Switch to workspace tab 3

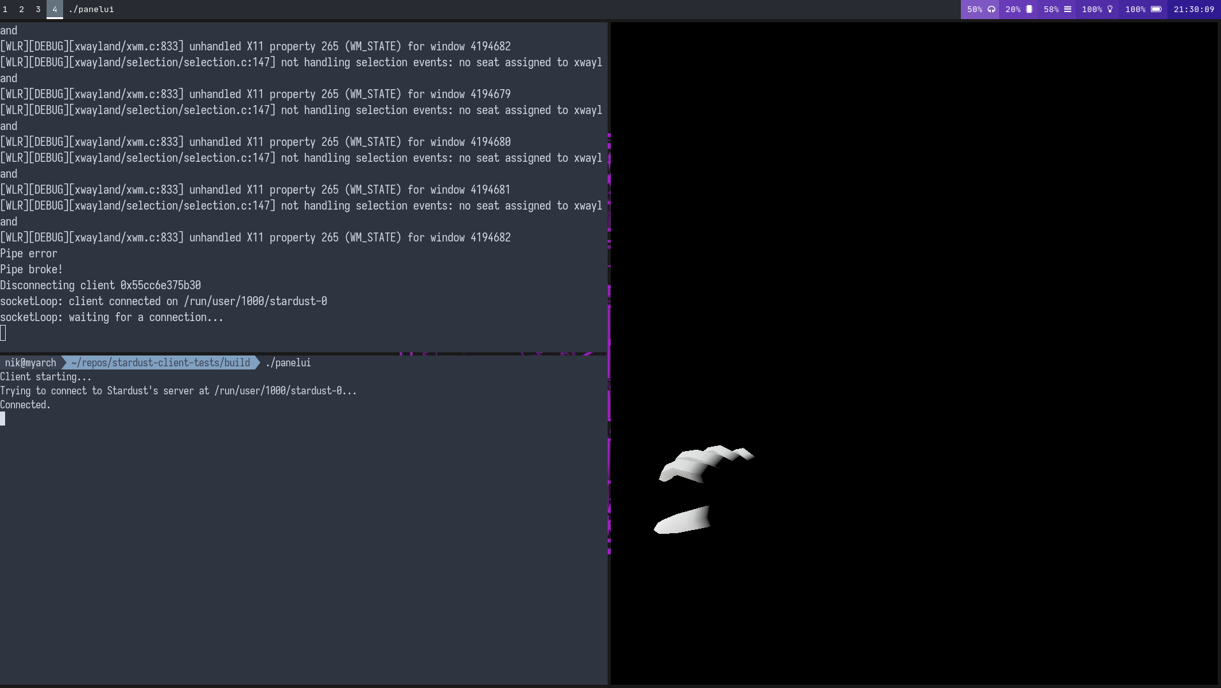coord(38,10)
